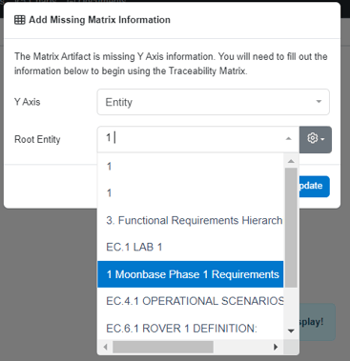Viewport: 350px width, 361px height.
Task: Select second "1" option in list
Action: pyautogui.click(x=190, y=193)
